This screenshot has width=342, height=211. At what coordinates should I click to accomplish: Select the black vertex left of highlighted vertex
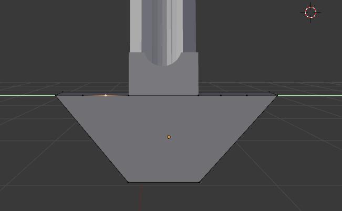click(x=82, y=95)
